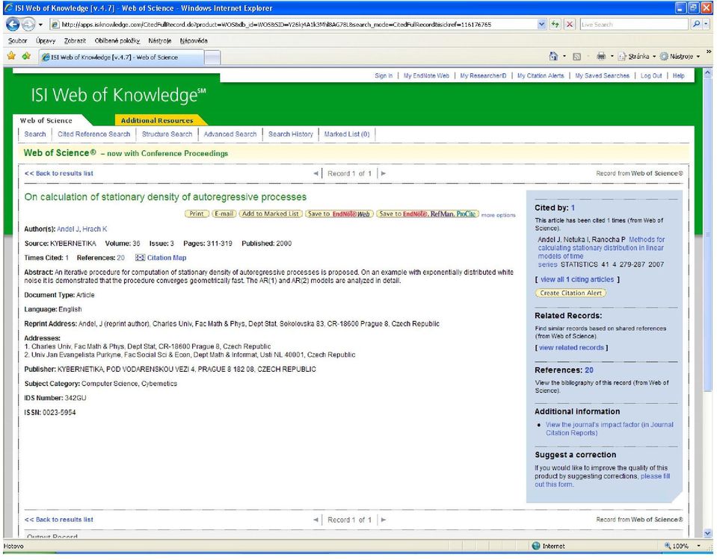Open the Home button dropdown arrow

click(x=564, y=57)
